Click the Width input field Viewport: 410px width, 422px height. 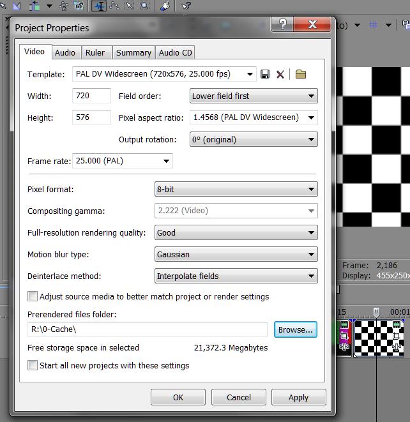click(91, 96)
